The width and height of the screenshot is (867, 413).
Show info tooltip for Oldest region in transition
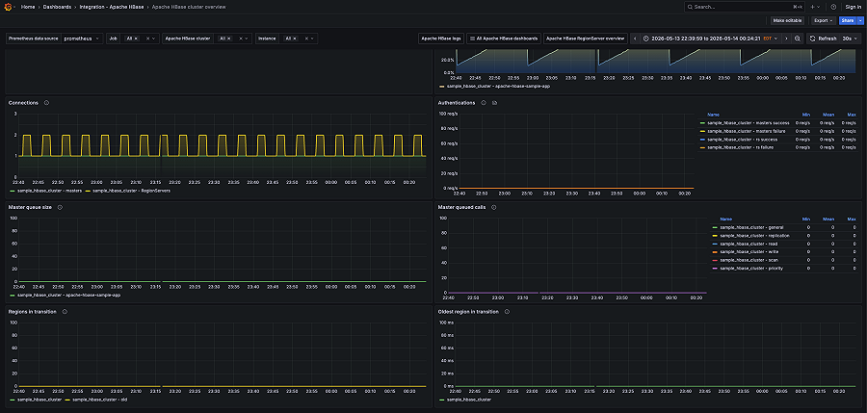click(x=507, y=312)
